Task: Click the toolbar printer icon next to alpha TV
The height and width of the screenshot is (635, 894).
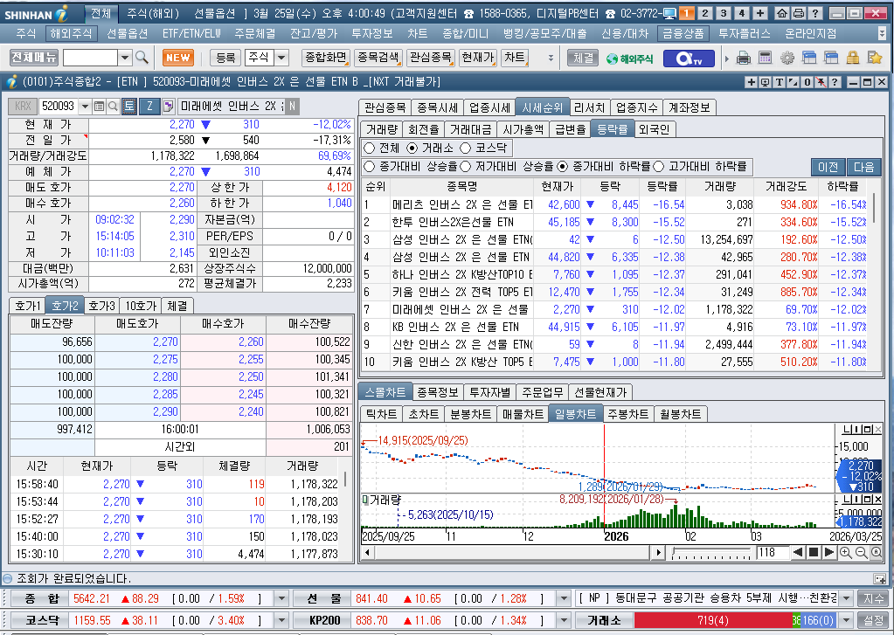Action: 744,58
